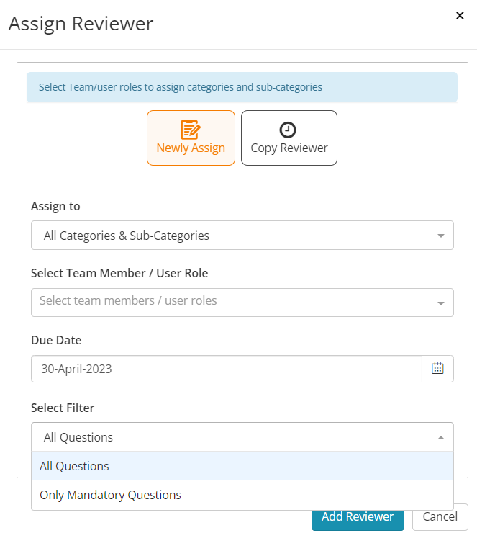
Task: Click the Assign to dropdown arrow
Action: [x=441, y=236]
